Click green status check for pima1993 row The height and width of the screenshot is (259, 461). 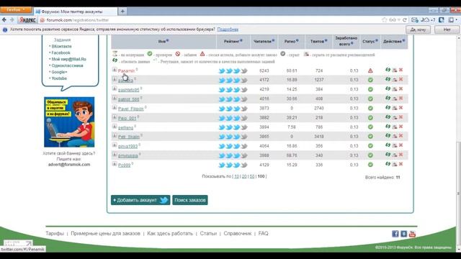pos(370,145)
